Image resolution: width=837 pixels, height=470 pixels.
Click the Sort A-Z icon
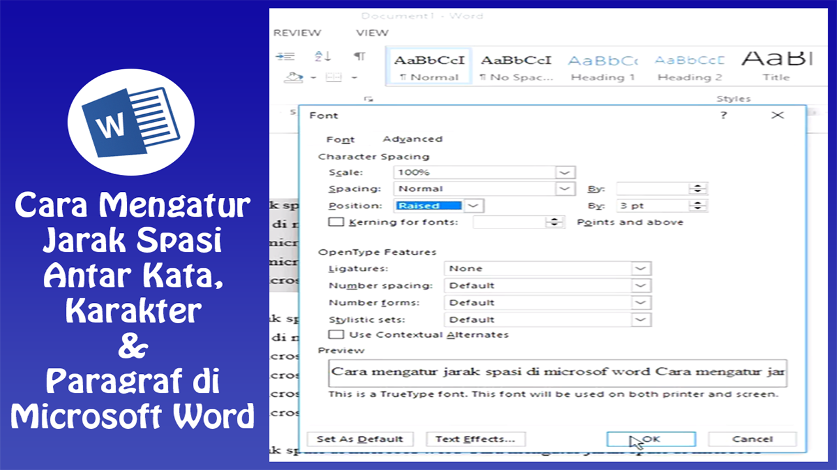coord(322,56)
